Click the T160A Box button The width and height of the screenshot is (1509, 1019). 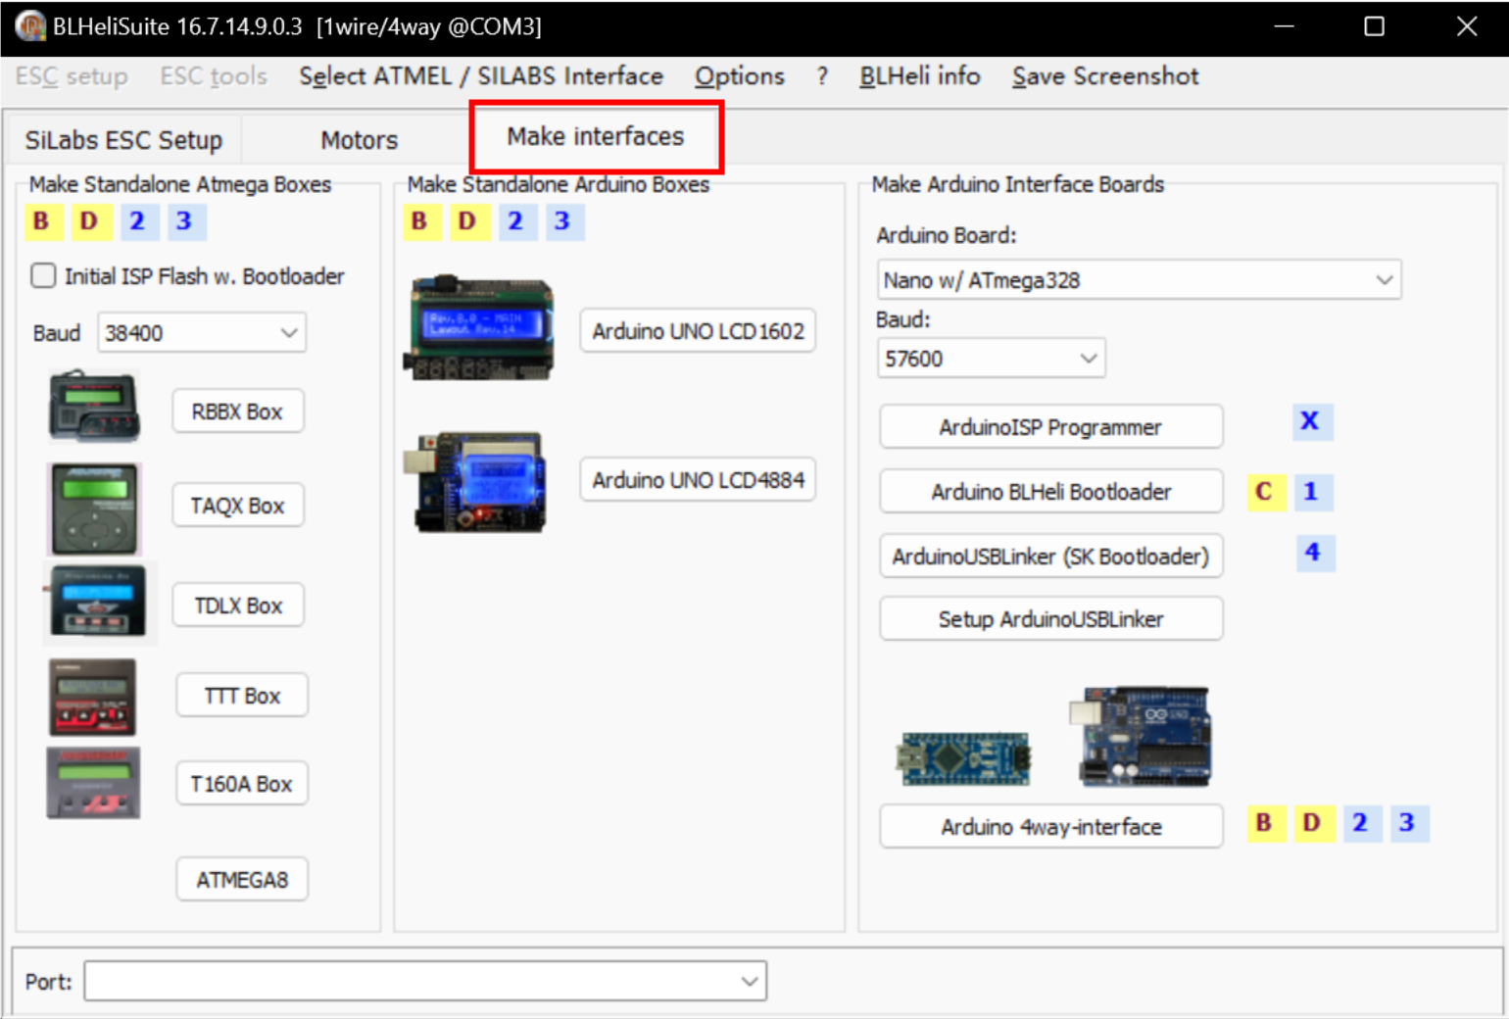pos(242,784)
